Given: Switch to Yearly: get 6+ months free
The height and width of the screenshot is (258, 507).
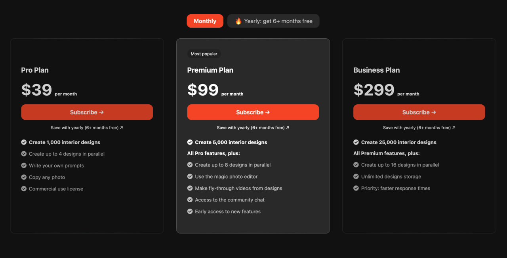Looking at the screenshot, I should [273, 21].
